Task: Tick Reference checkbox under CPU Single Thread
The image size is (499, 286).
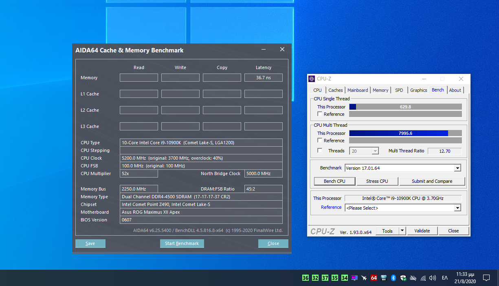Action: click(x=320, y=114)
